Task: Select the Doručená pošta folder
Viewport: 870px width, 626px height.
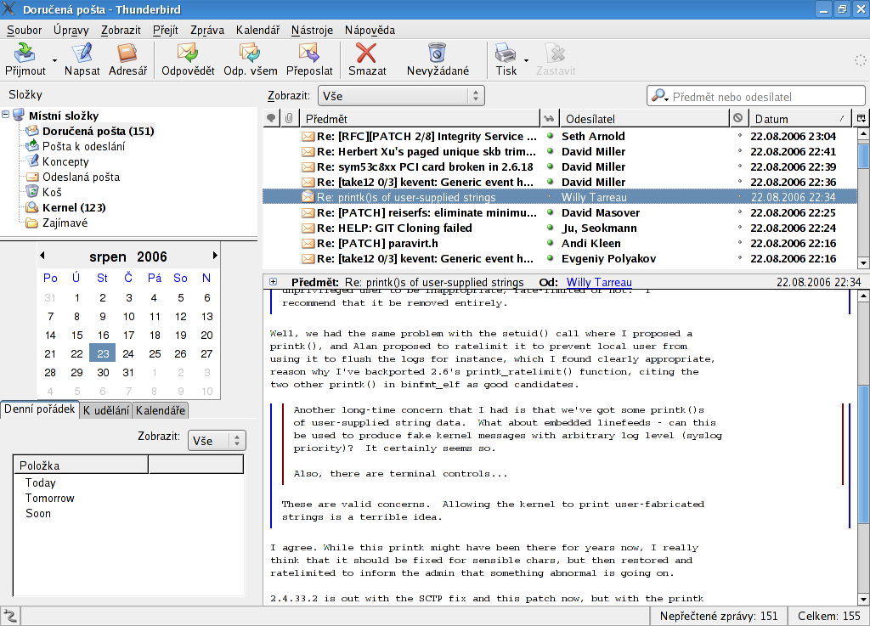Action: tap(99, 131)
